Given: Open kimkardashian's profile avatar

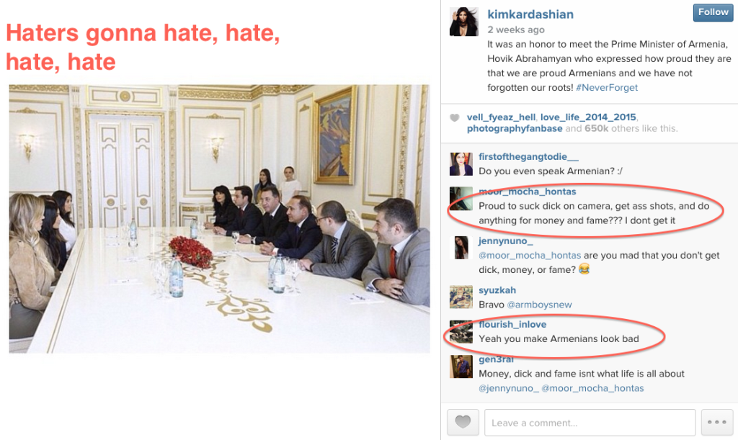Looking at the screenshot, I should tap(463, 22).
